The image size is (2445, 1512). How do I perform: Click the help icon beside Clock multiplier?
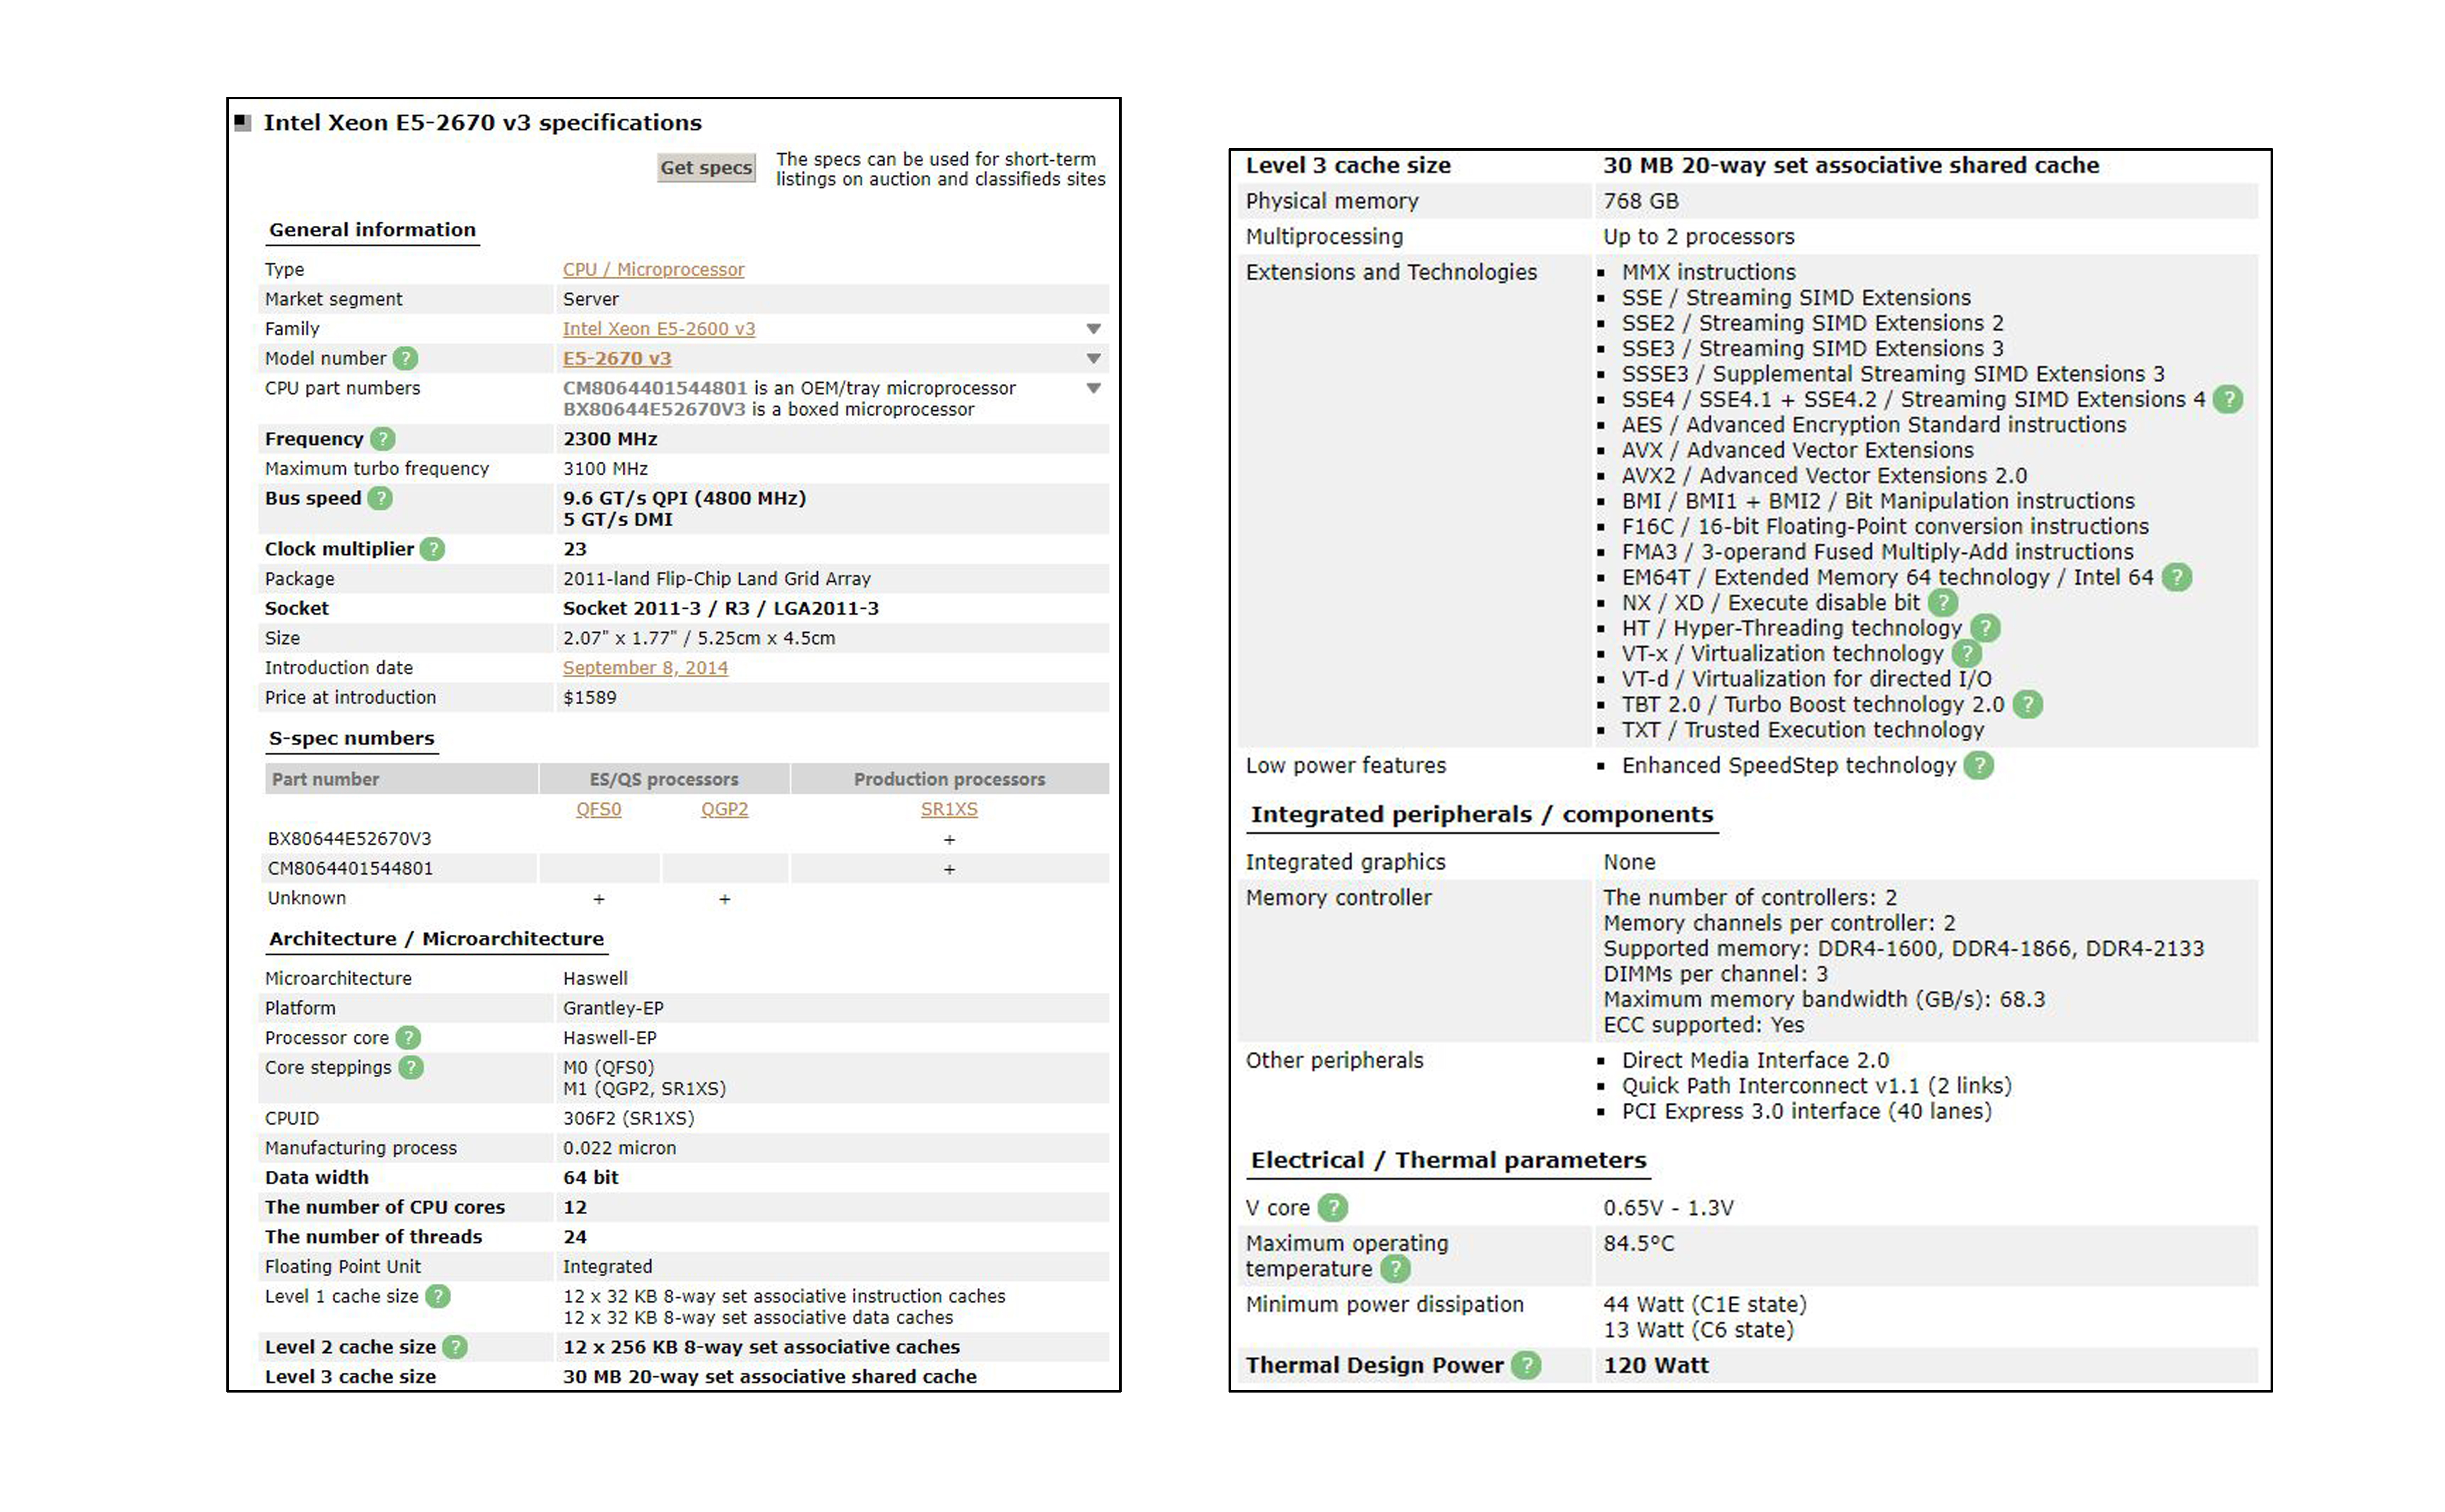point(432,549)
